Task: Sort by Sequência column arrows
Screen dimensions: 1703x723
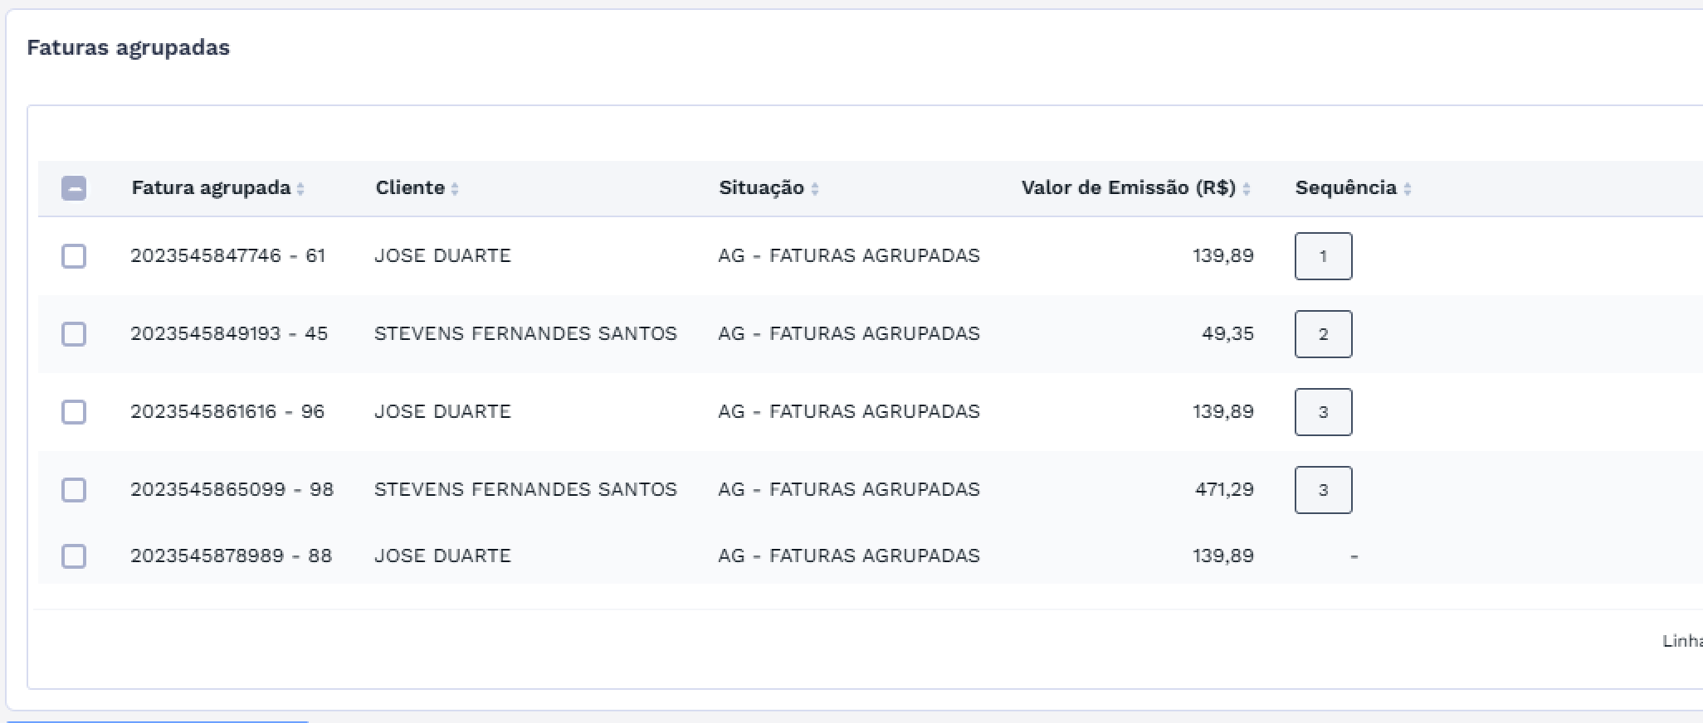Action: pyautogui.click(x=1408, y=189)
